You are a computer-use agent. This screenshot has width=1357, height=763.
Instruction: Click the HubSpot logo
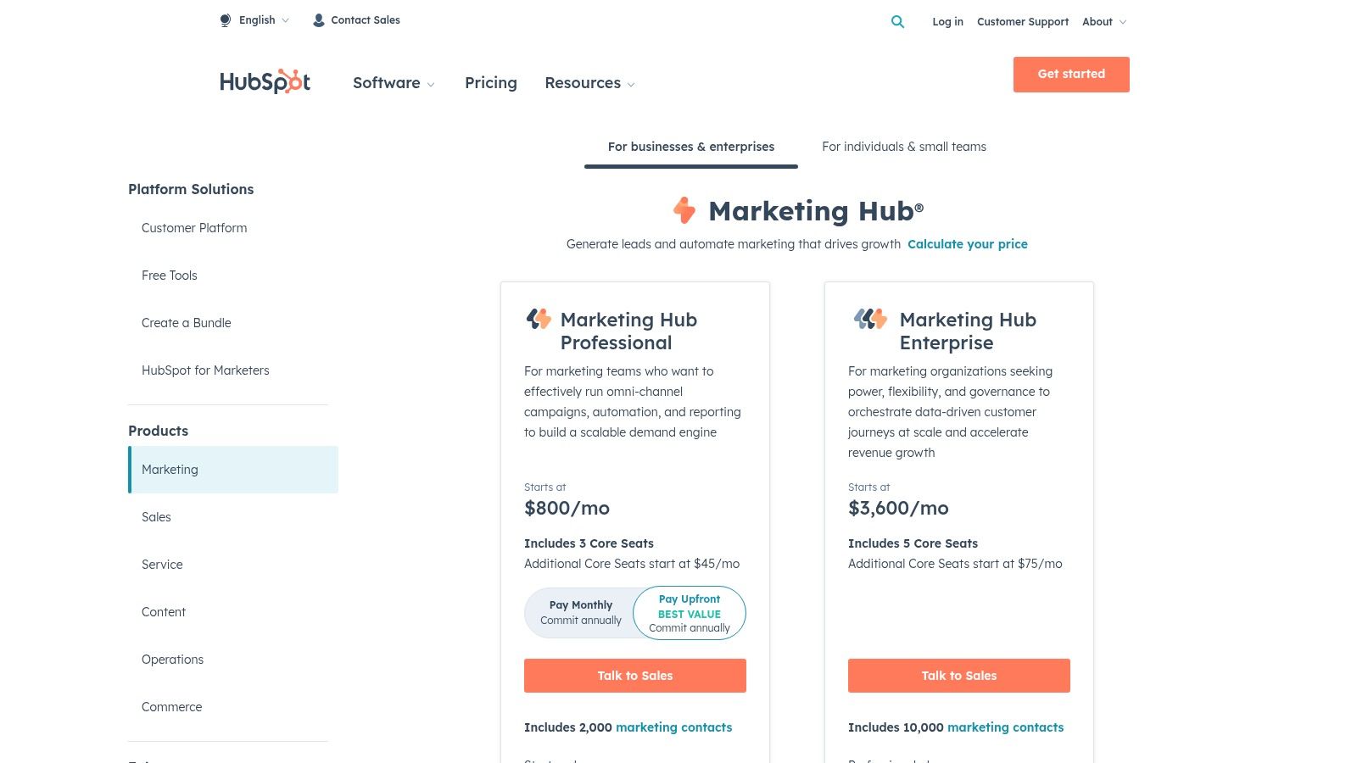tap(265, 81)
